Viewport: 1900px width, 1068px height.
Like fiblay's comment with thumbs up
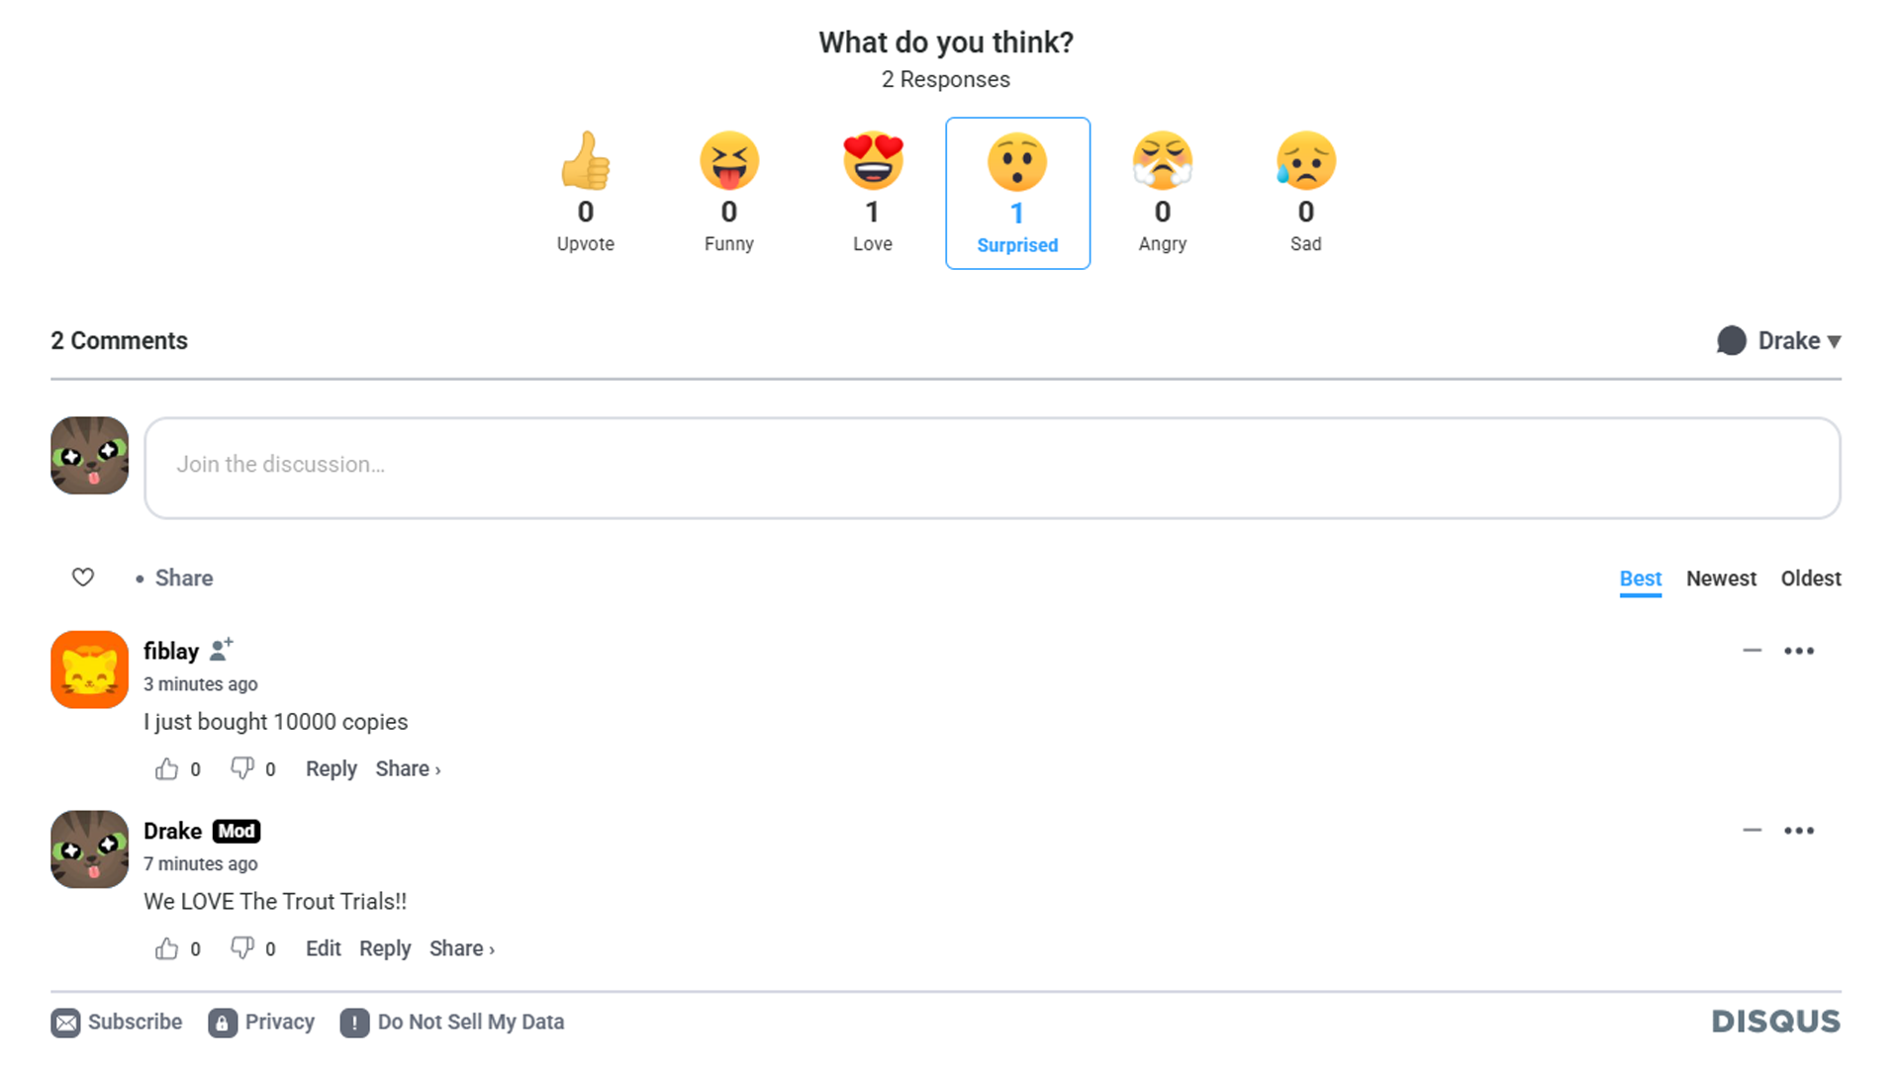pos(166,769)
